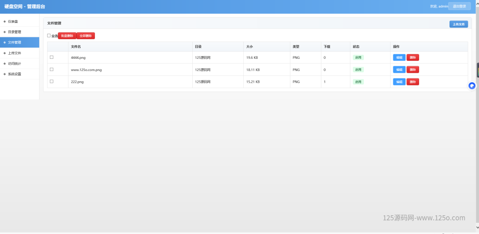Tick the checkbox for 222.png
Screen dimensions: 479x234
(x=51, y=81)
